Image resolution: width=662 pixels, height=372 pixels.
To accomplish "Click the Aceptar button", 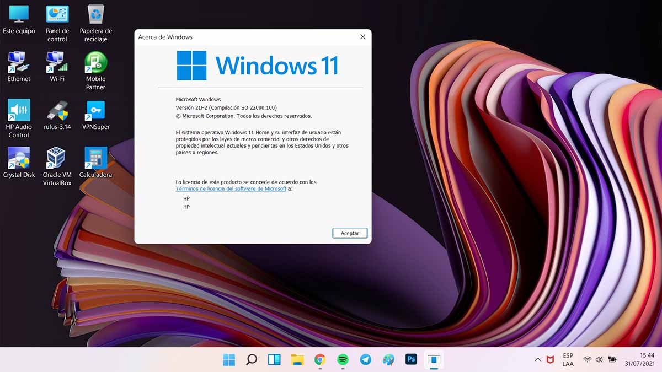I will tap(350, 233).
